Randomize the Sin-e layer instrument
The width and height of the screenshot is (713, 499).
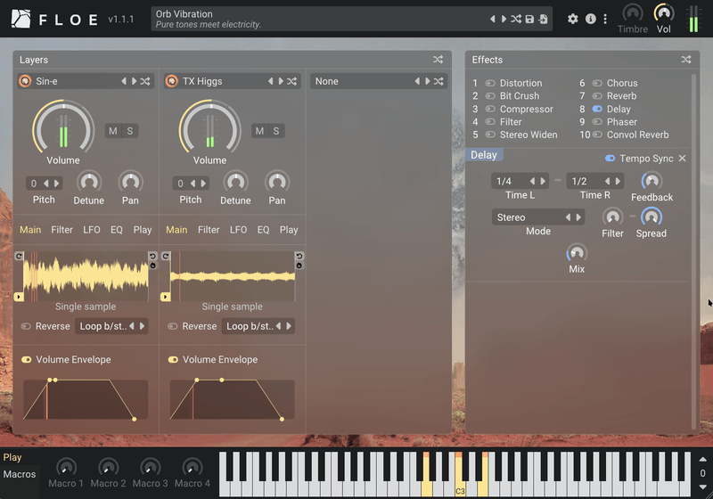145,81
